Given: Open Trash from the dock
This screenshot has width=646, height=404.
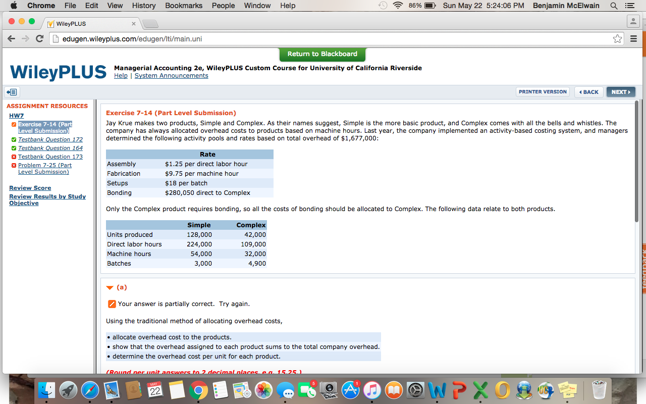Looking at the screenshot, I should pos(599,390).
